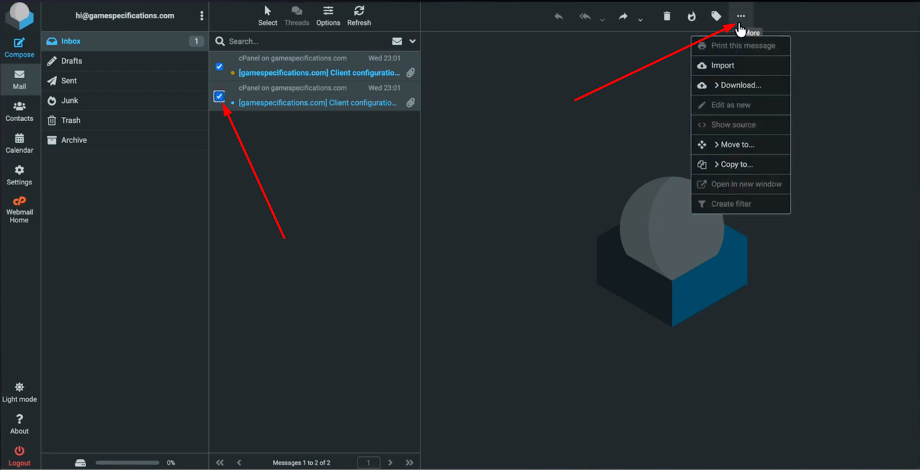Toggle Light mode in sidebar
This screenshot has width=920, height=470.
[19, 392]
